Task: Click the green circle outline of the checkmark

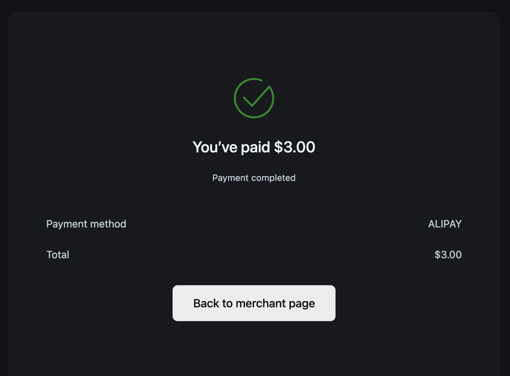Action: pos(235,98)
